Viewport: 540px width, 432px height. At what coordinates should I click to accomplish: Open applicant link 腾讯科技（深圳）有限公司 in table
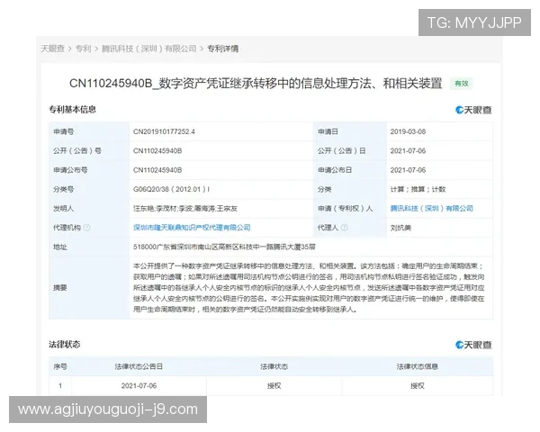pyautogui.click(x=431, y=209)
